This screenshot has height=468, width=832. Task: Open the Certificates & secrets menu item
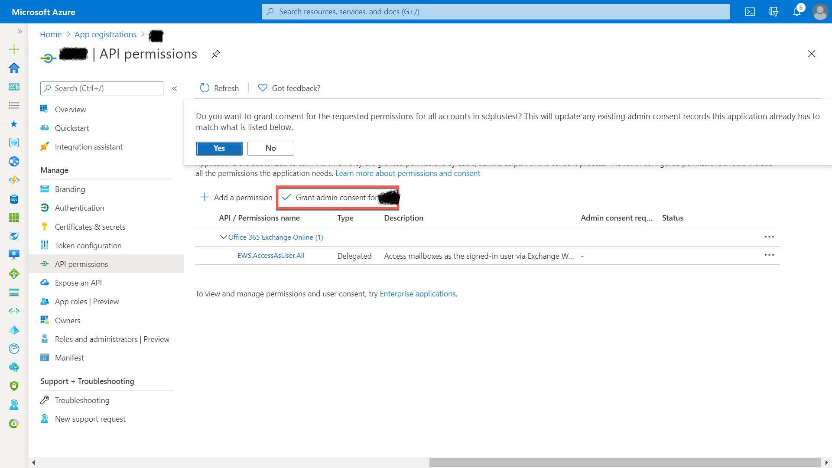(x=90, y=227)
